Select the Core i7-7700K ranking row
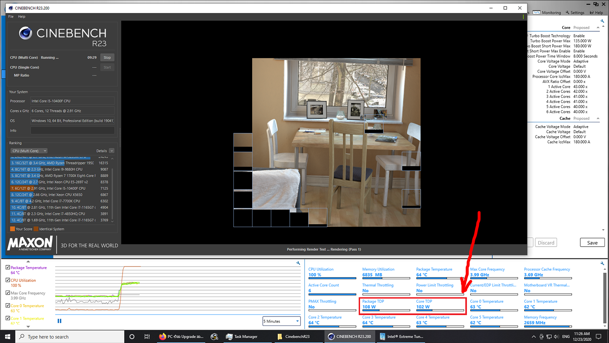This screenshot has width=609, height=343. click(x=59, y=201)
